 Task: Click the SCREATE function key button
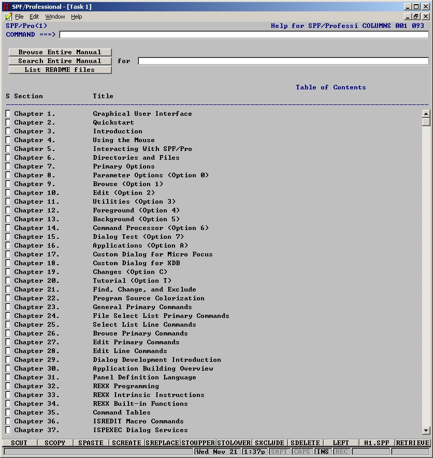coord(127,443)
